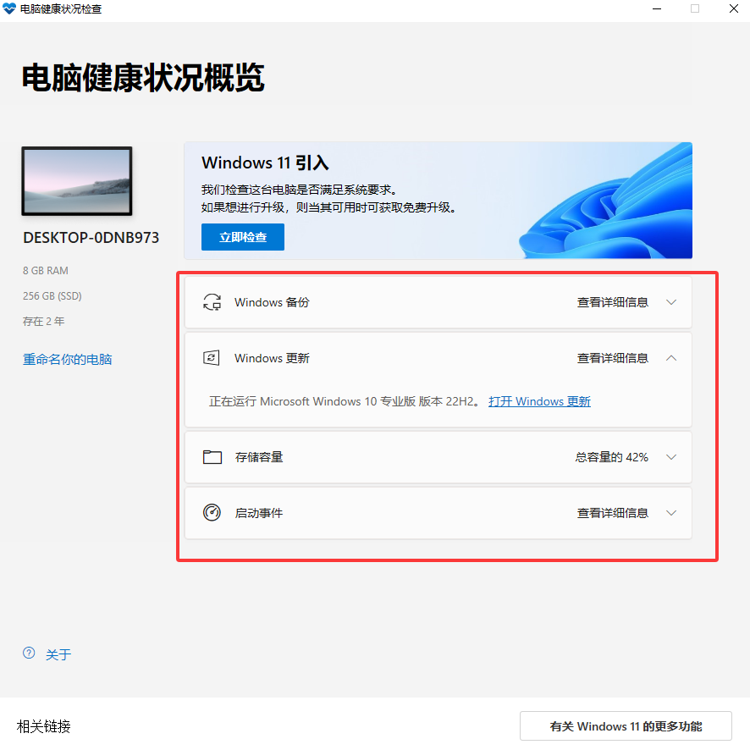Click the 256 GB (SSD) text
Viewport: 750px width, 750px height.
click(x=52, y=296)
